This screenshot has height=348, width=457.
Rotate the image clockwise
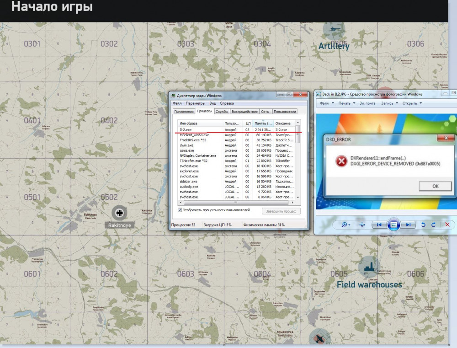[x=433, y=225]
